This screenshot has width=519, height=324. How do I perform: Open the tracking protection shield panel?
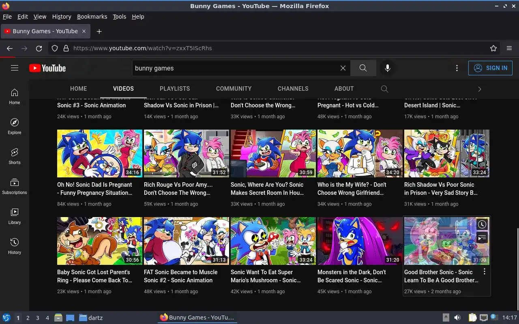pos(55,48)
